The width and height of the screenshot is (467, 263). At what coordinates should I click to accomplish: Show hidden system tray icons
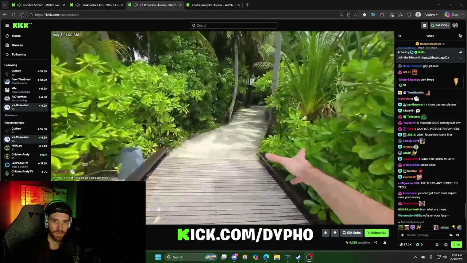click(415, 257)
